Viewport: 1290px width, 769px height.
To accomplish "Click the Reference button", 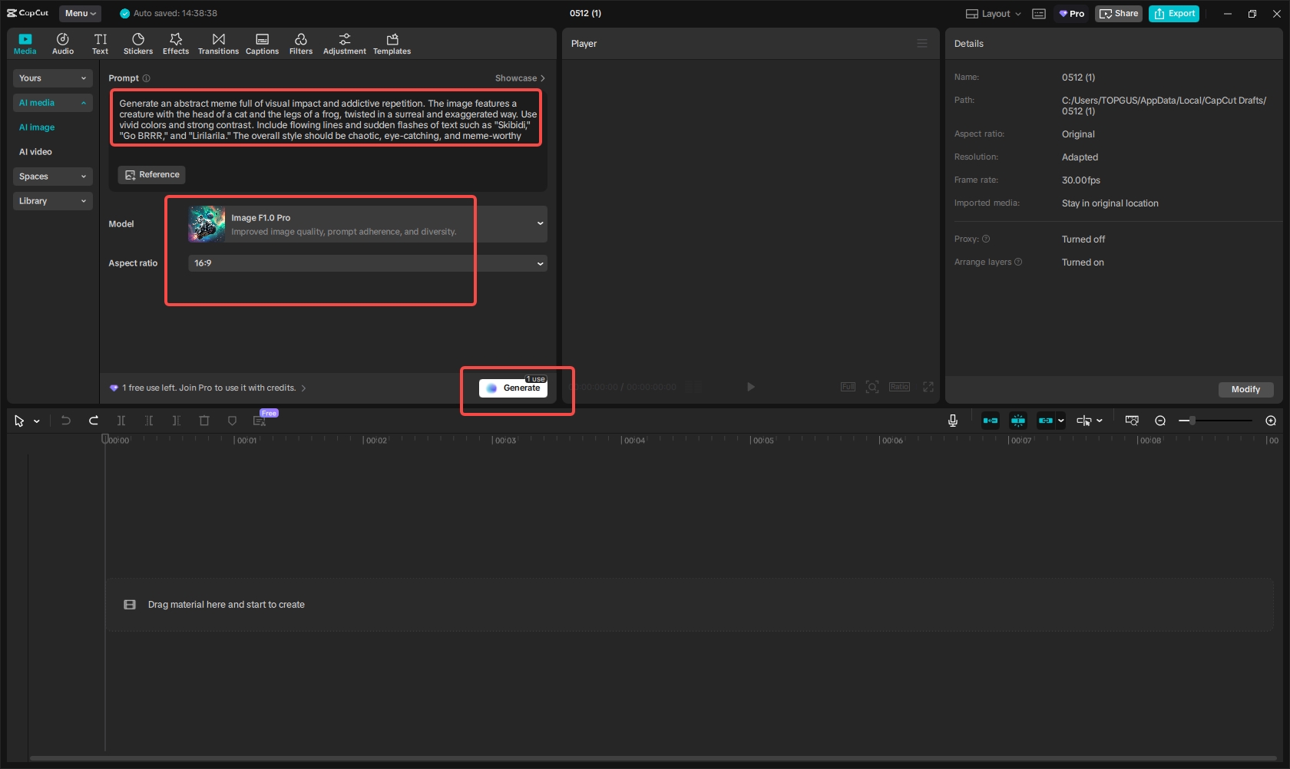I will (152, 175).
